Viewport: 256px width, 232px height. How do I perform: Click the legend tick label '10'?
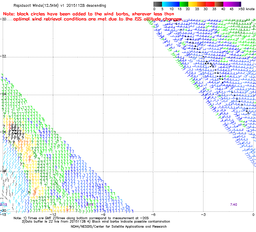tap(171, 9)
